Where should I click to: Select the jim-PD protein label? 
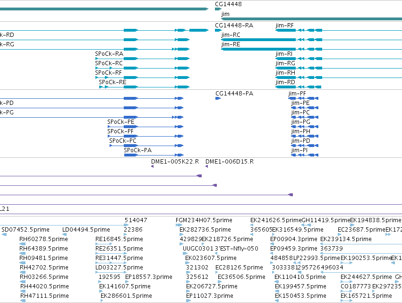(x=301, y=141)
